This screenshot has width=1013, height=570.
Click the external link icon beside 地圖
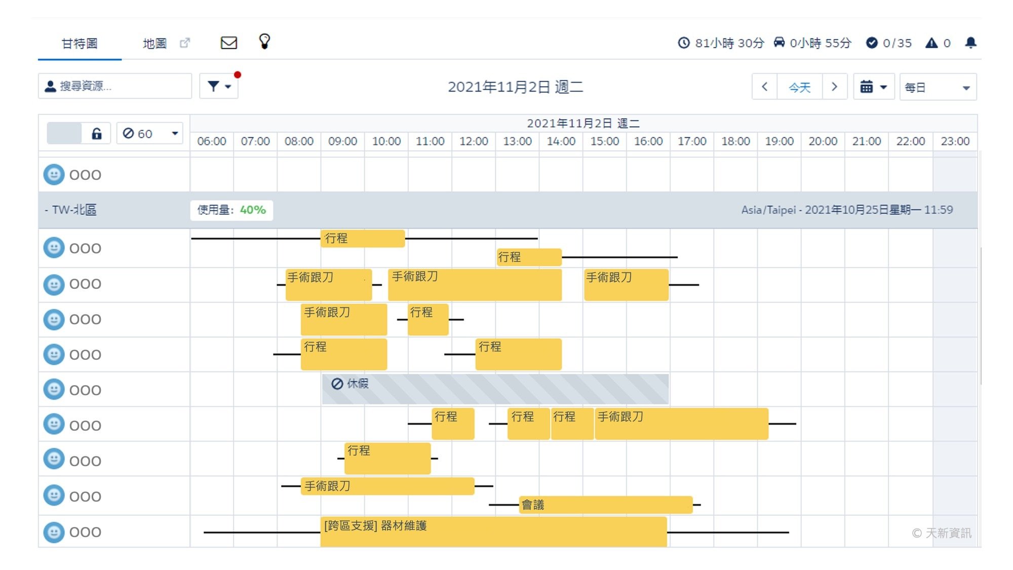point(185,43)
